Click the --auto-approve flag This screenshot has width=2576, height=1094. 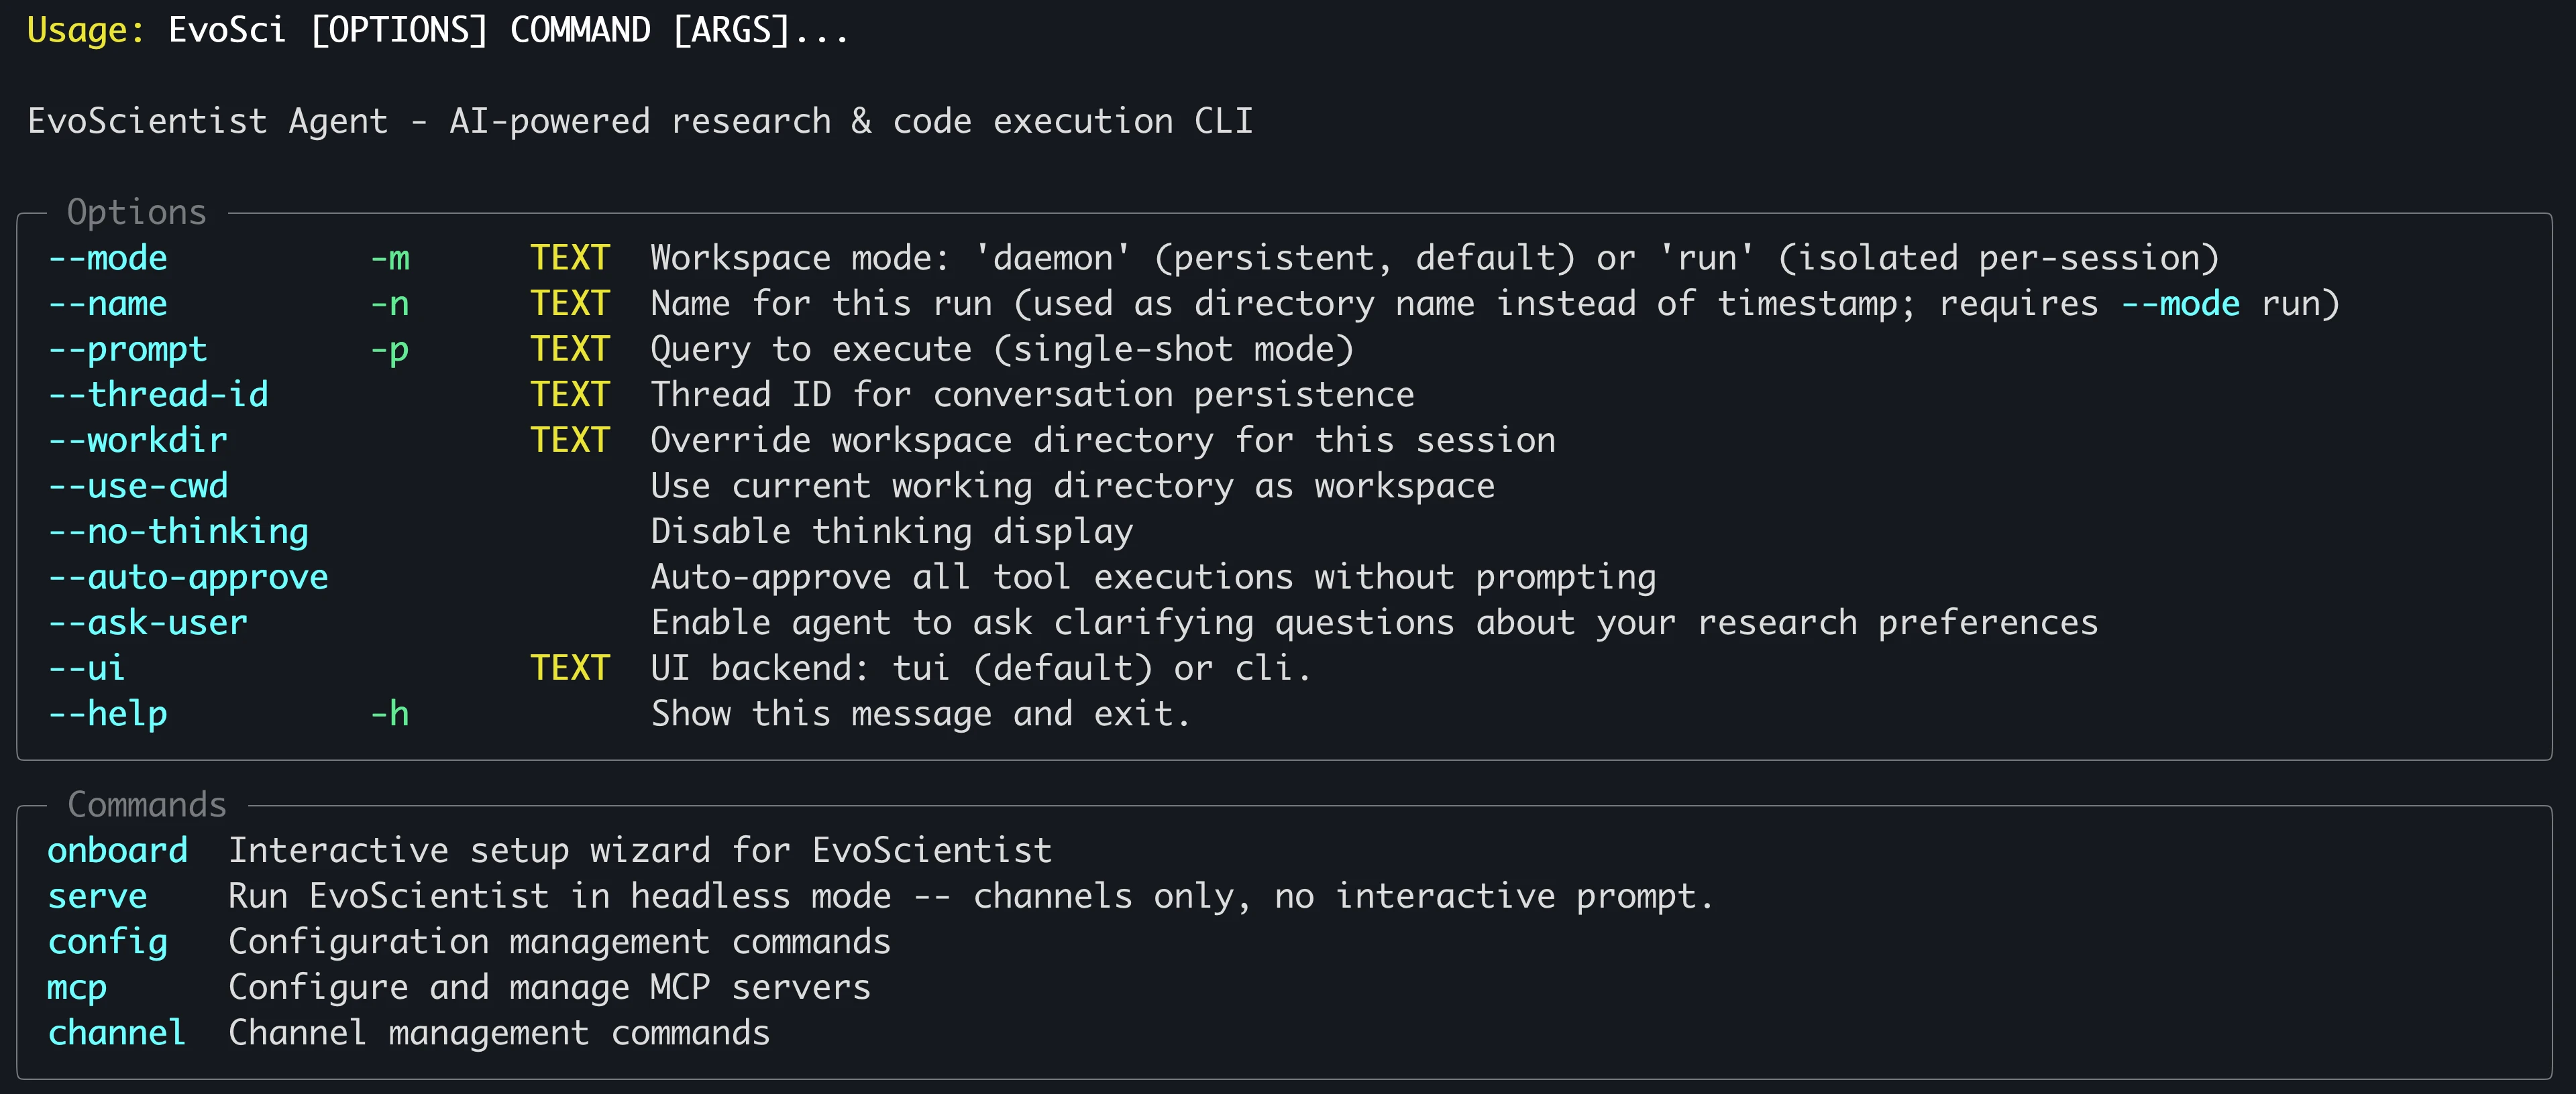click(x=188, y=577)
